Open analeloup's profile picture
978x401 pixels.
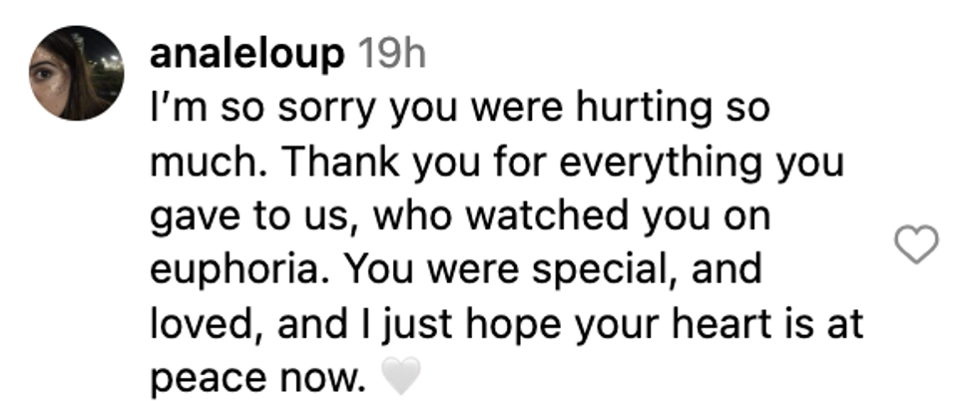point(77,74)
